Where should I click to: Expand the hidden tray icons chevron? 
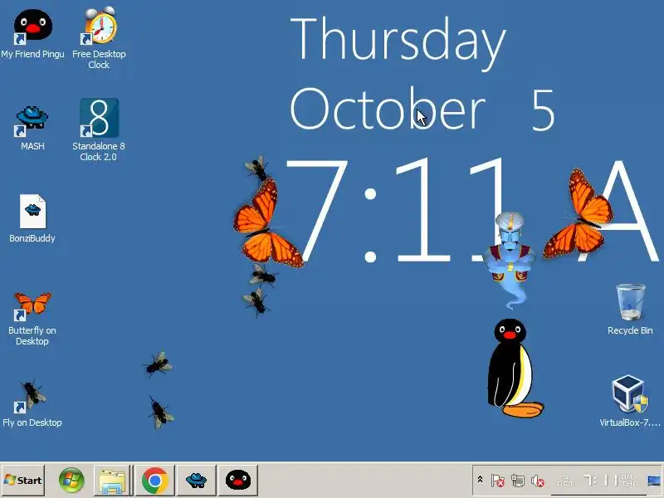tap(480, 480)
